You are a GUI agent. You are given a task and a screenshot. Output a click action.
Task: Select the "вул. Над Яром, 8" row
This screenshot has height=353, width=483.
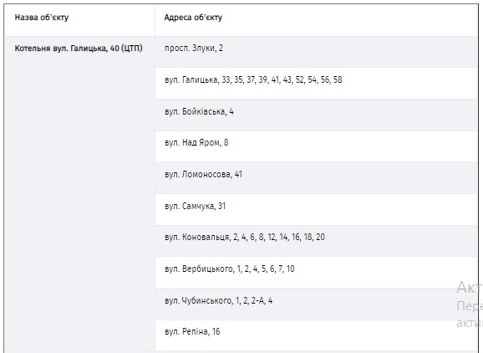click(316, 146)
